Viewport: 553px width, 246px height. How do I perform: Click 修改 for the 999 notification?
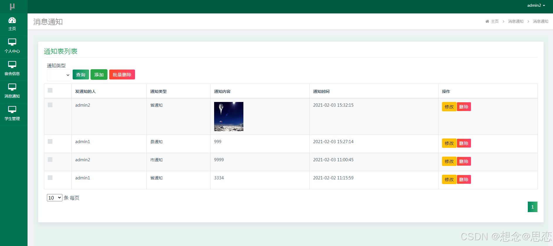449,143
